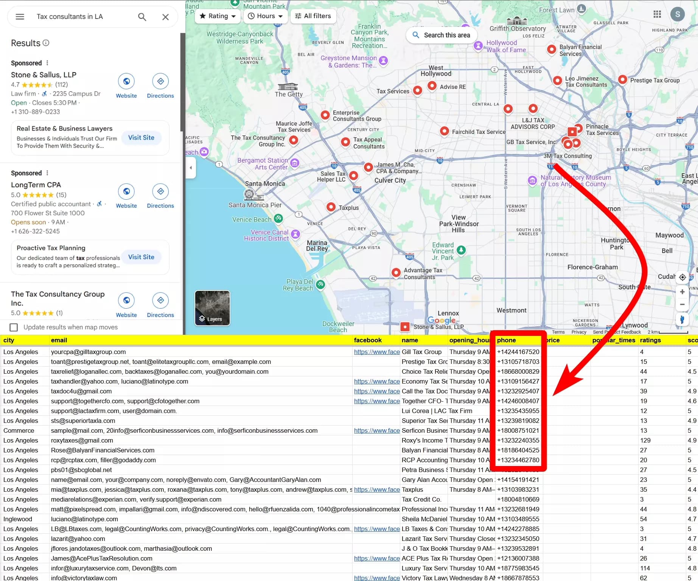Viewport: 698px width, 581px height.
Task: Open the Hours filter dropdown
Action: click(x=265, y=16)
